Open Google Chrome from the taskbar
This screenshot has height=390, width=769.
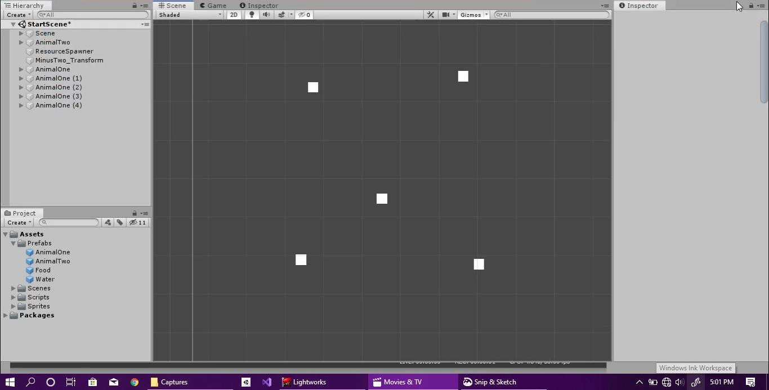point(135,382)
